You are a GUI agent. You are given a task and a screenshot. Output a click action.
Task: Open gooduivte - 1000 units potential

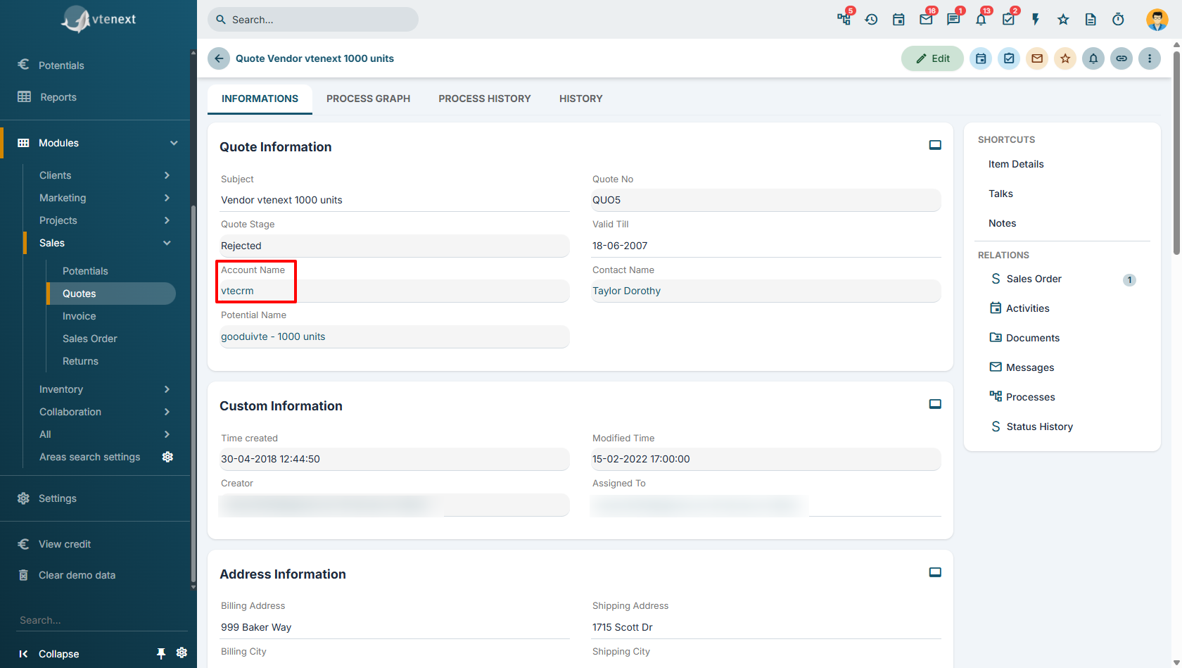[x=273, y=336]
